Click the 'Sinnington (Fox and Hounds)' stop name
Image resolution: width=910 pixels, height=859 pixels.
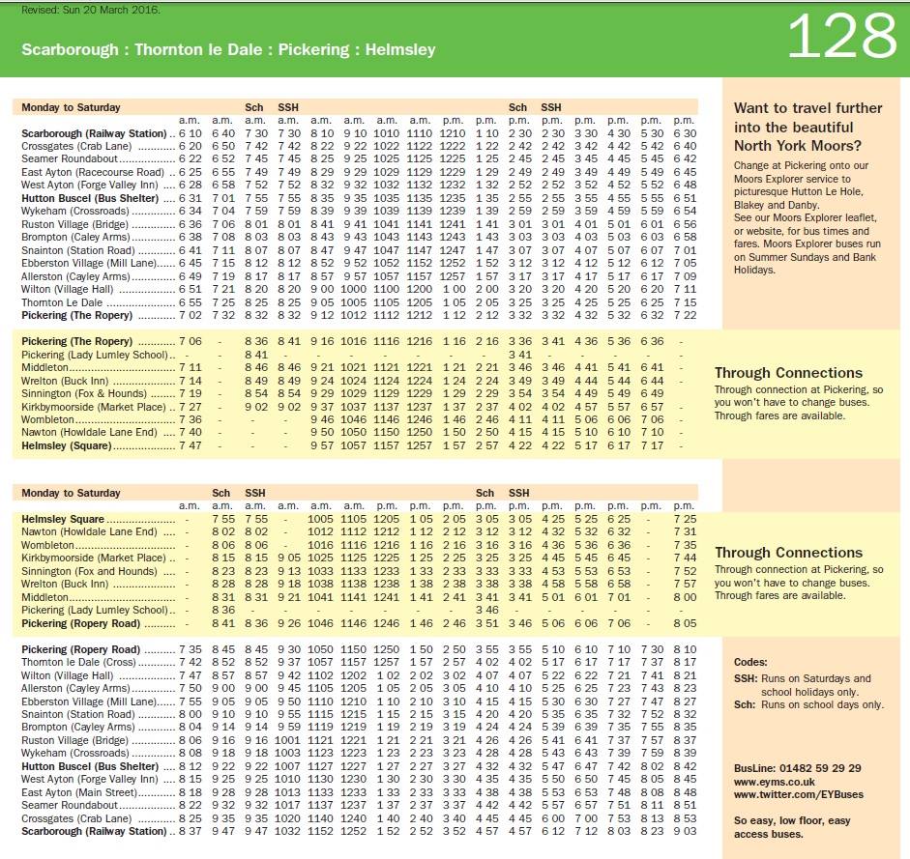(x=89, y=571)
